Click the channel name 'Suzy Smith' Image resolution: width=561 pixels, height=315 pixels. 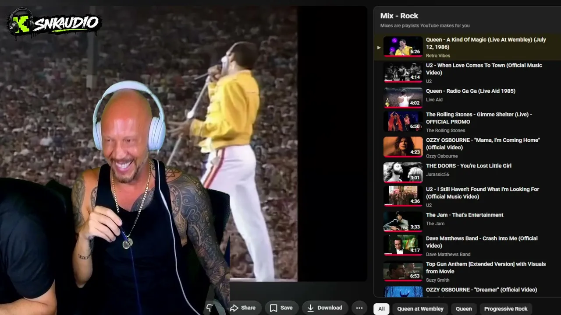[437, 280]
